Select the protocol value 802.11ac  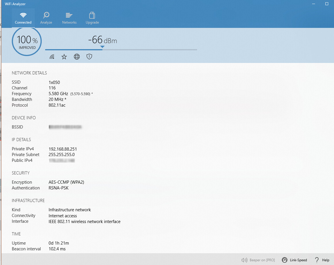click(57, 105)
